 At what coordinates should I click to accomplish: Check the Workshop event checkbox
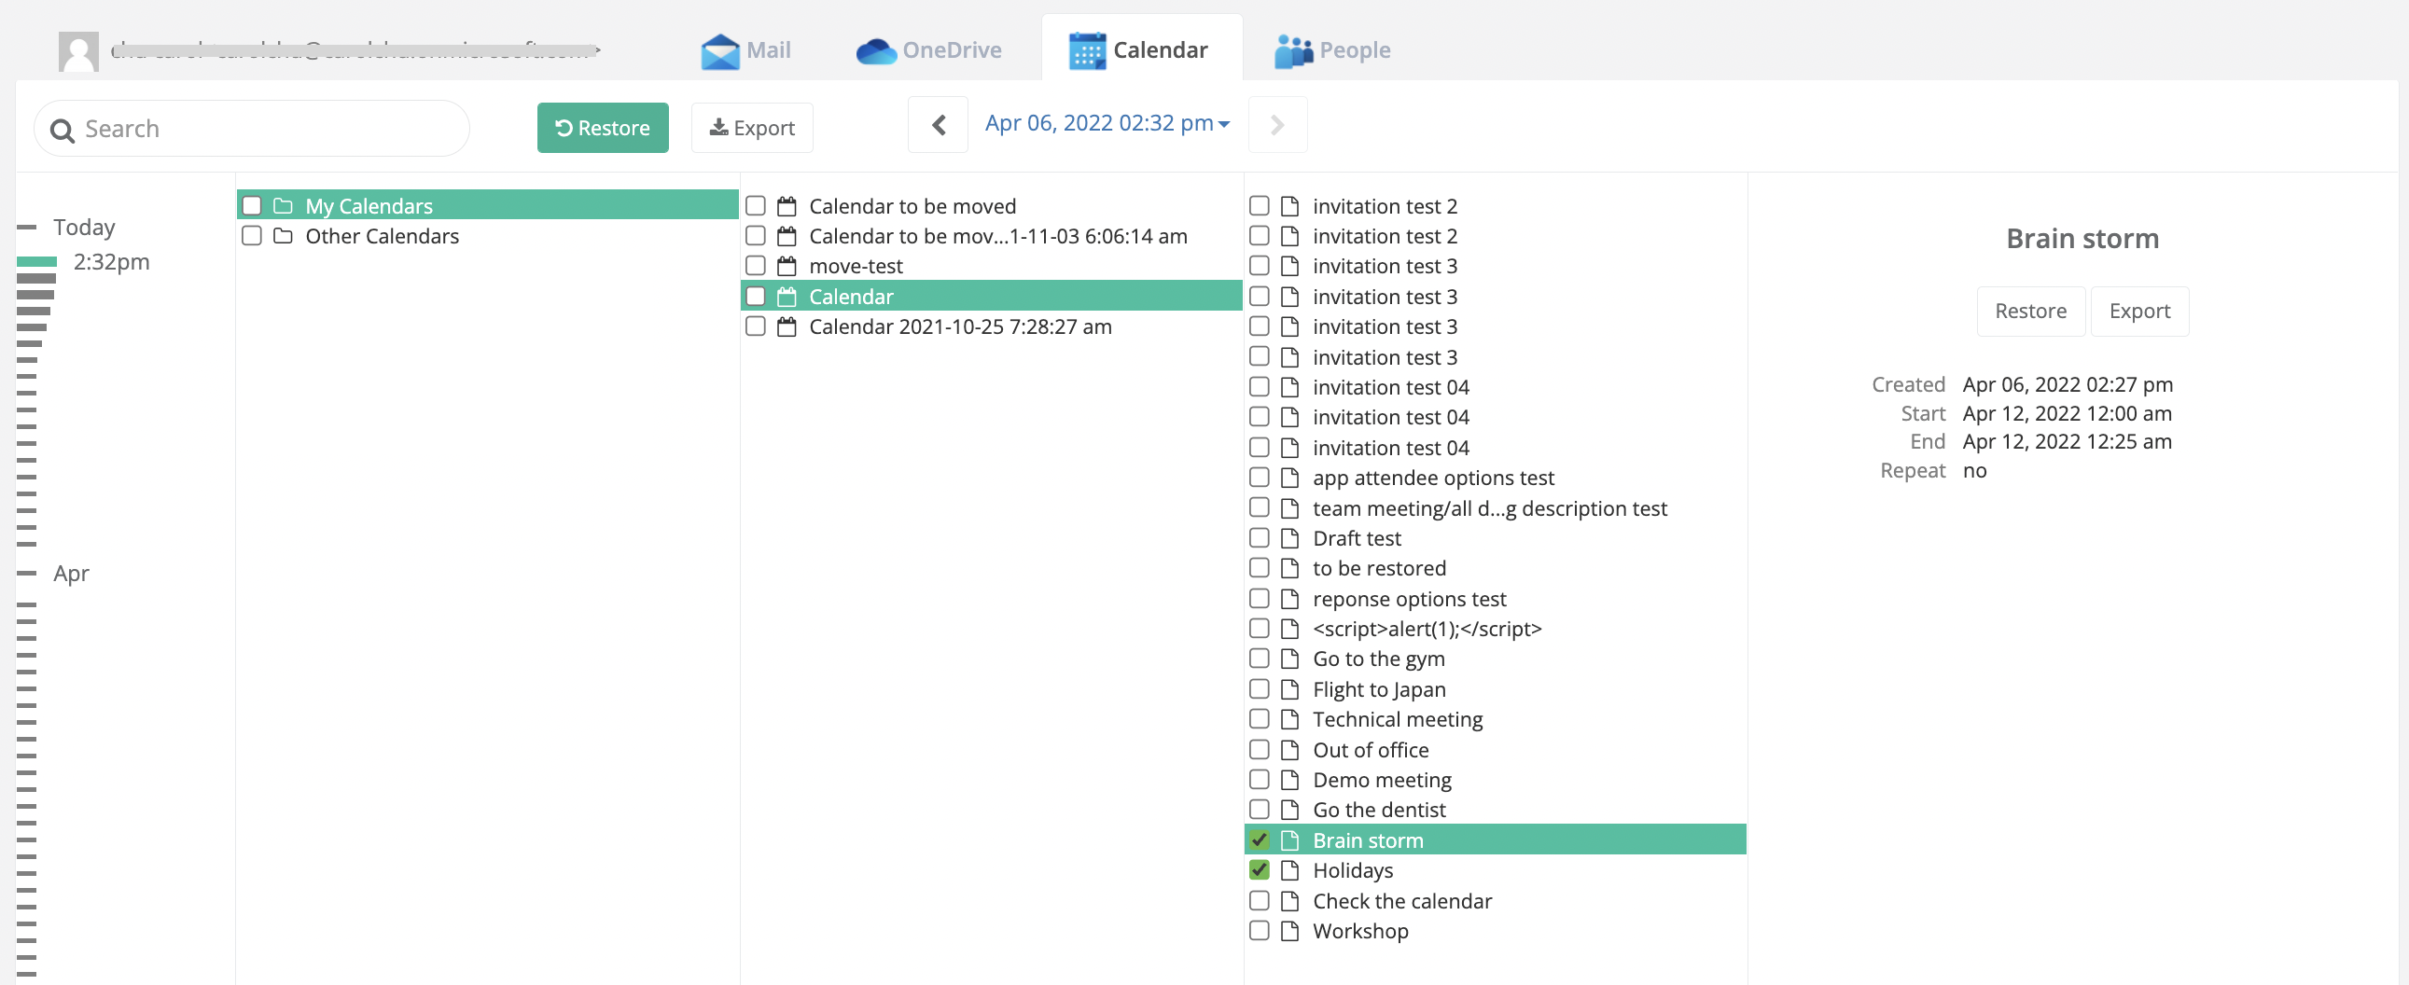click(x=1259, y=931)
